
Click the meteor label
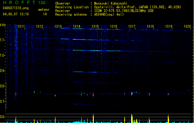click(x=44, y=10)
